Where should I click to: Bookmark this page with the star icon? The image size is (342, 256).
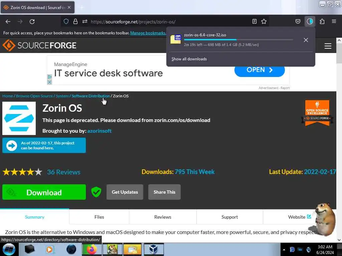(x=264, y=21)
